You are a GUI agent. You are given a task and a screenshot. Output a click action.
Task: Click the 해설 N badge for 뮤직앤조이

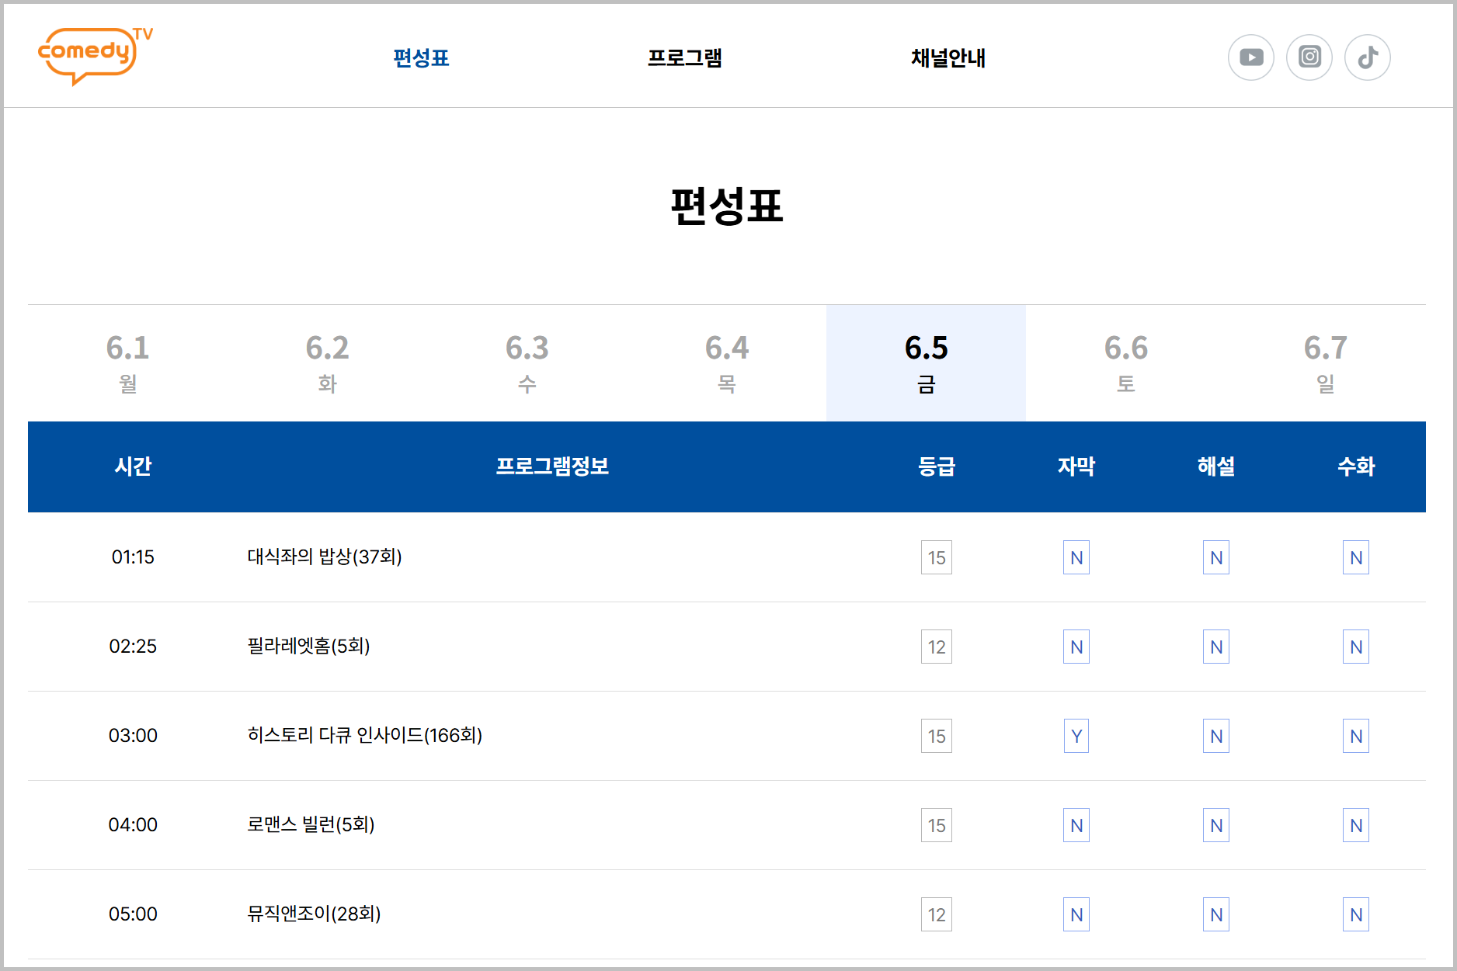click(1216, 914)
